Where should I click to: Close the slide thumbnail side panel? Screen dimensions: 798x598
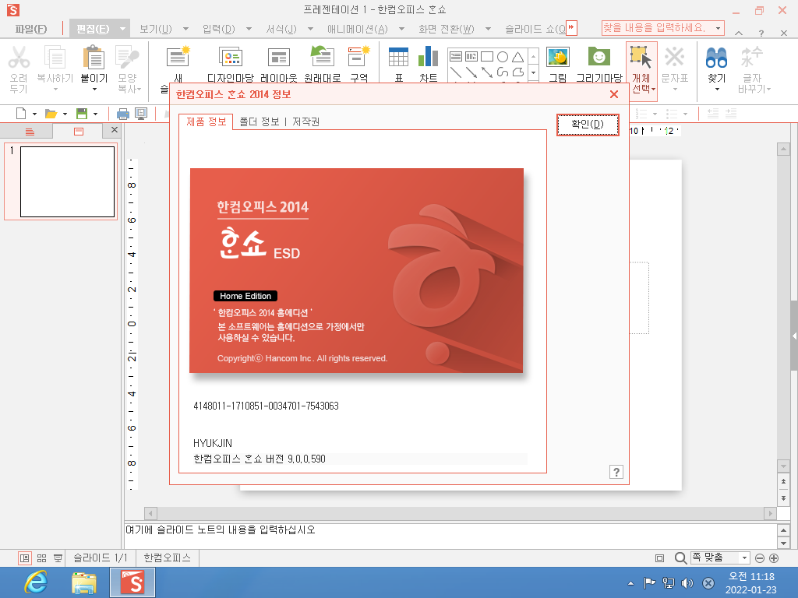(114, 130)
